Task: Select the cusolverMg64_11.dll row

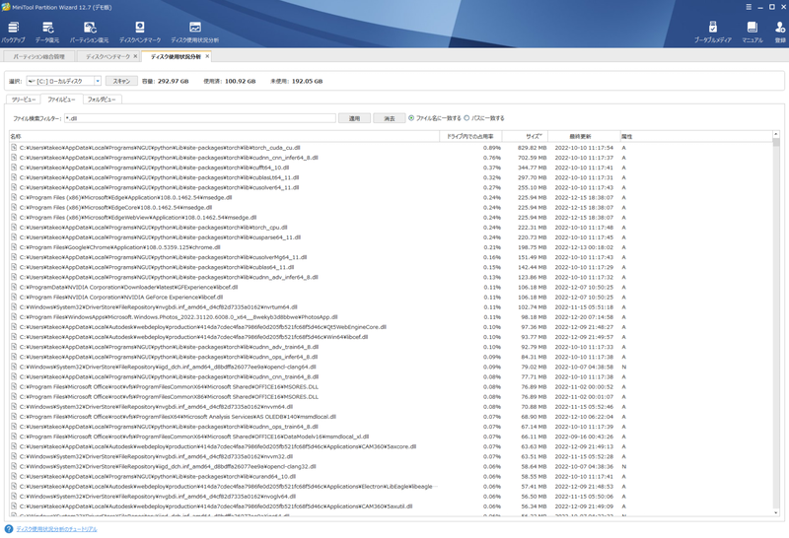Action: pos(391,257)
